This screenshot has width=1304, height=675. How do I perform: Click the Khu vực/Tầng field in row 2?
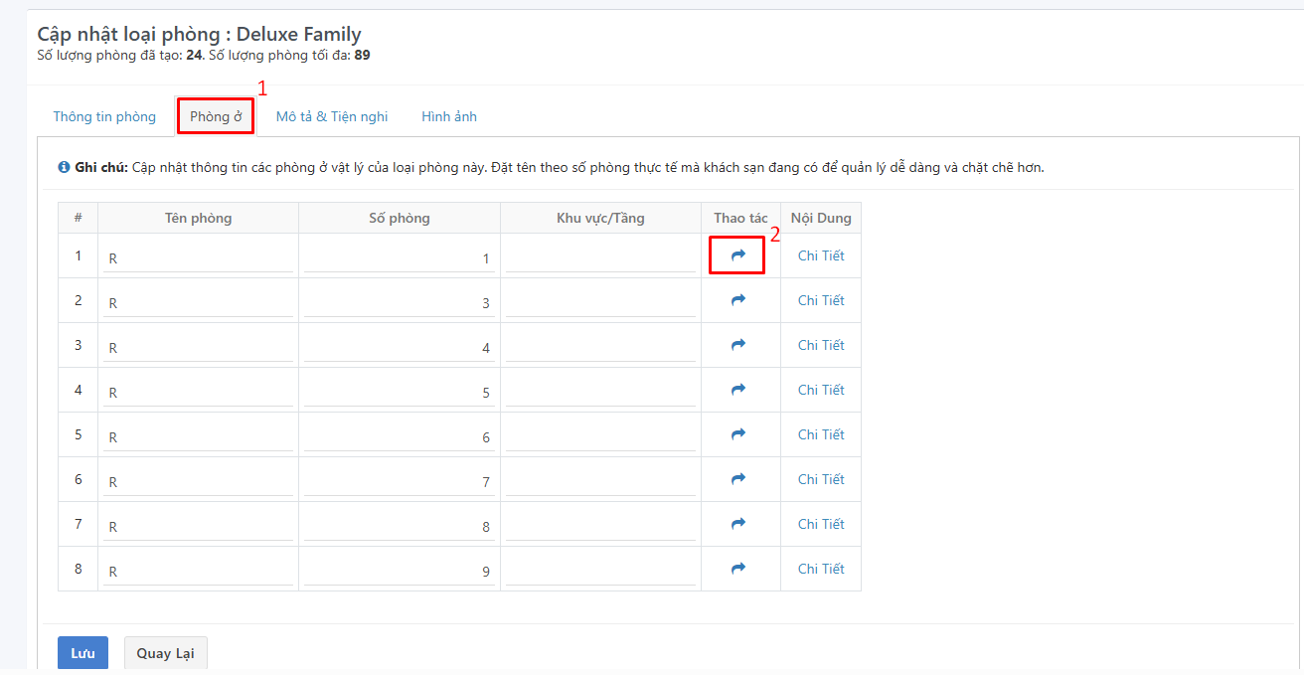tap(600, 302)
